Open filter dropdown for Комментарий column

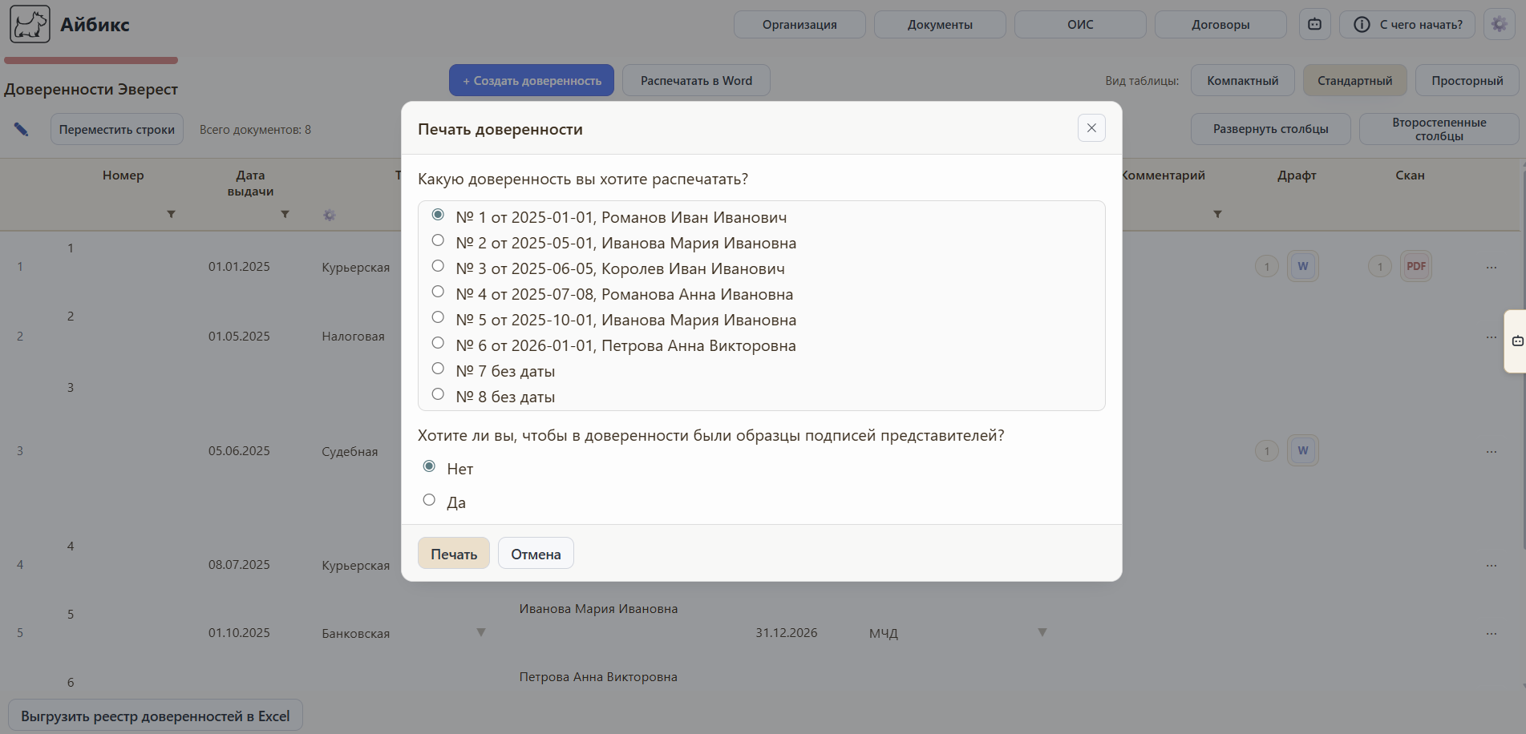1217,214
